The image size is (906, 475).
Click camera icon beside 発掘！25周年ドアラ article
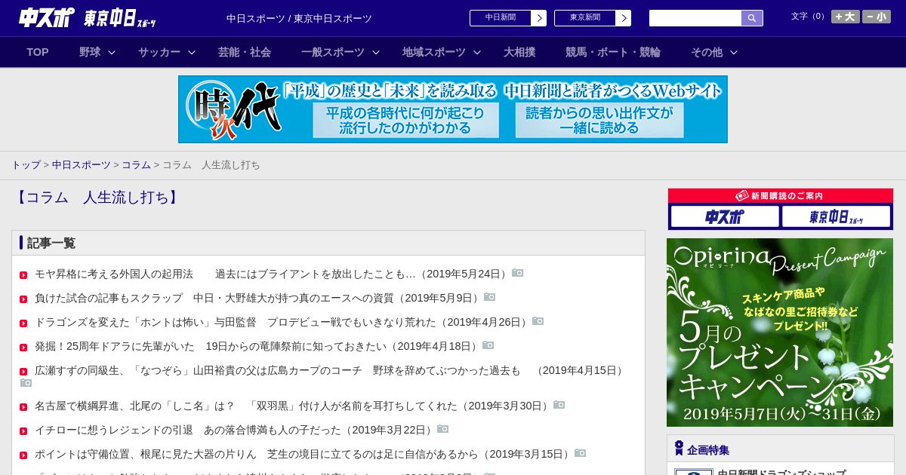click(488, 345)
